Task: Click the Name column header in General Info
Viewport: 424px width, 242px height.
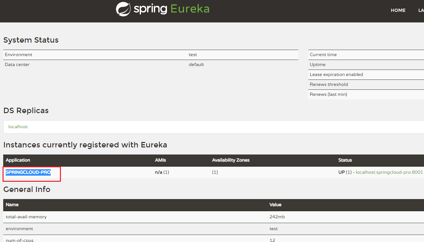Action: pyautogui.click(x=12, y=204)
